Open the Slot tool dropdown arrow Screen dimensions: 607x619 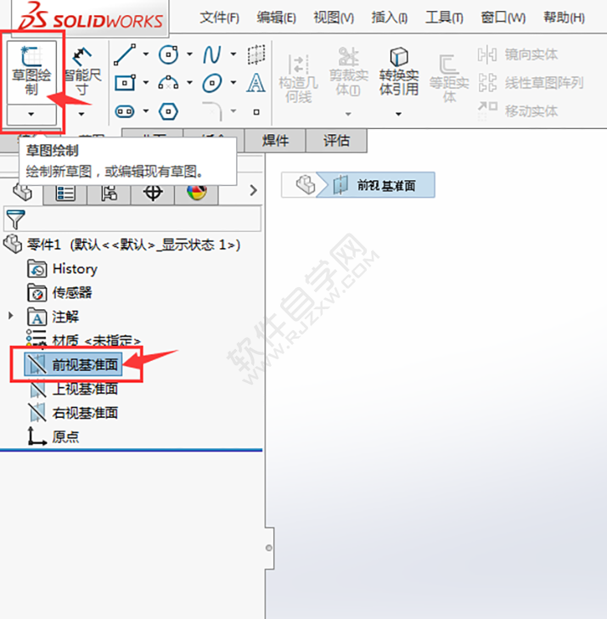pyautogui.click(x=146, y=111)
